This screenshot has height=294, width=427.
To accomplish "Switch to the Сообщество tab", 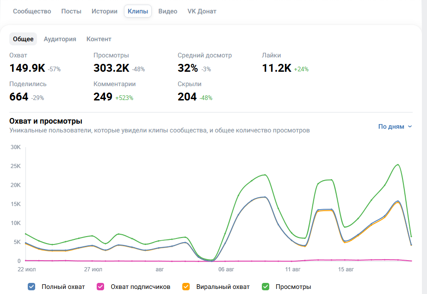I will (x=32, y=11).
